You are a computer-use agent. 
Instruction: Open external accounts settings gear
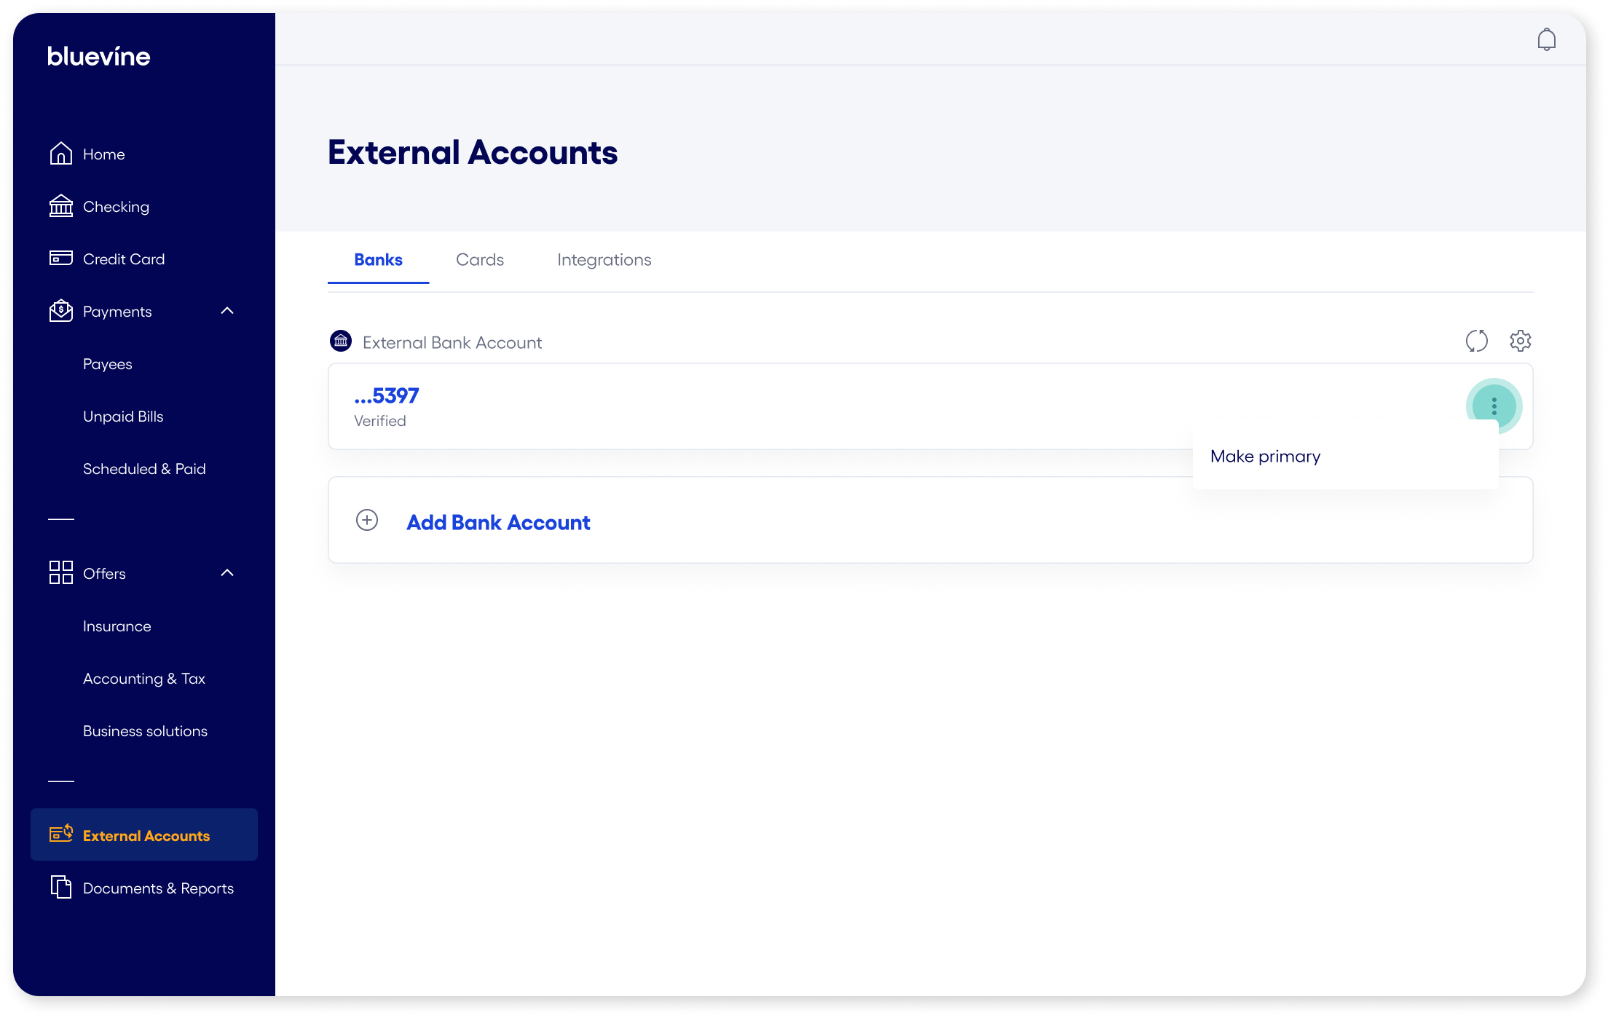[1521, 340]
